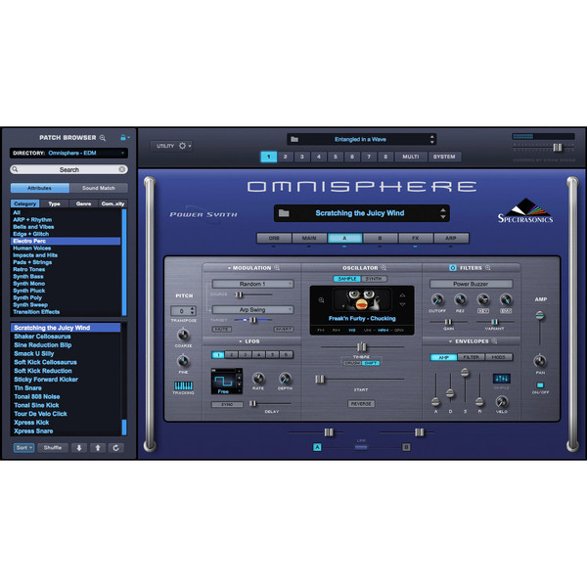Screen dimensions: 587x587
Task: Switch oscillator to Synth mode
Action: (374, 279)
